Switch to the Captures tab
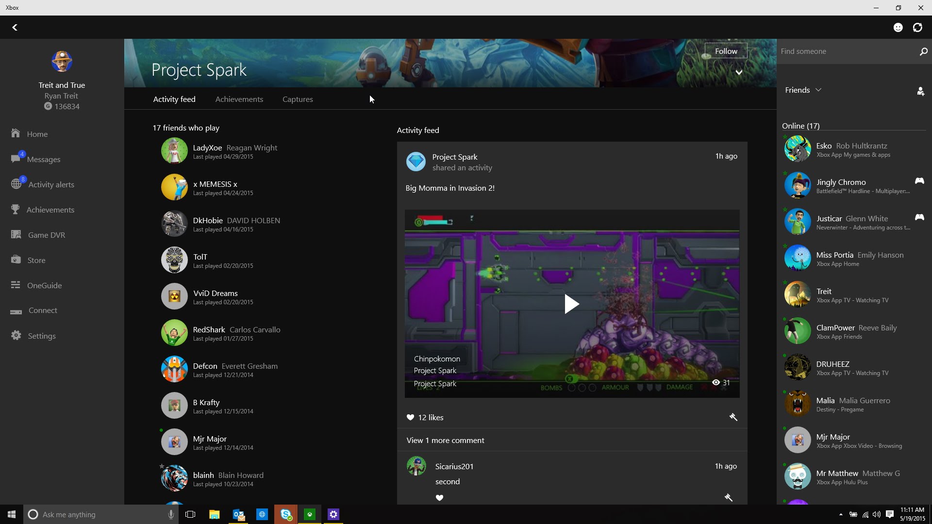 click(x=298, y=99)
